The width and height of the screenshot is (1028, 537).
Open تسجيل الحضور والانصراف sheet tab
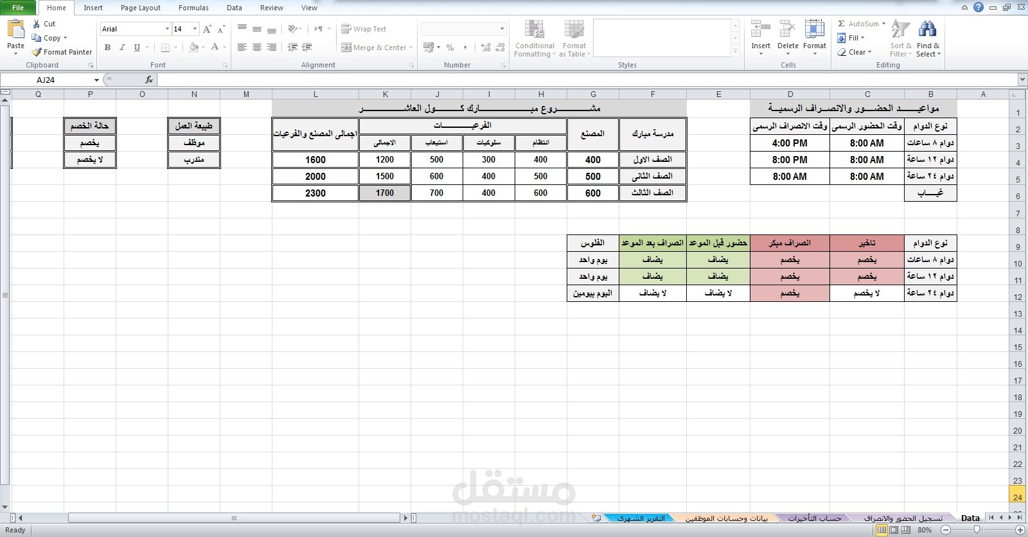coord(903,518)
